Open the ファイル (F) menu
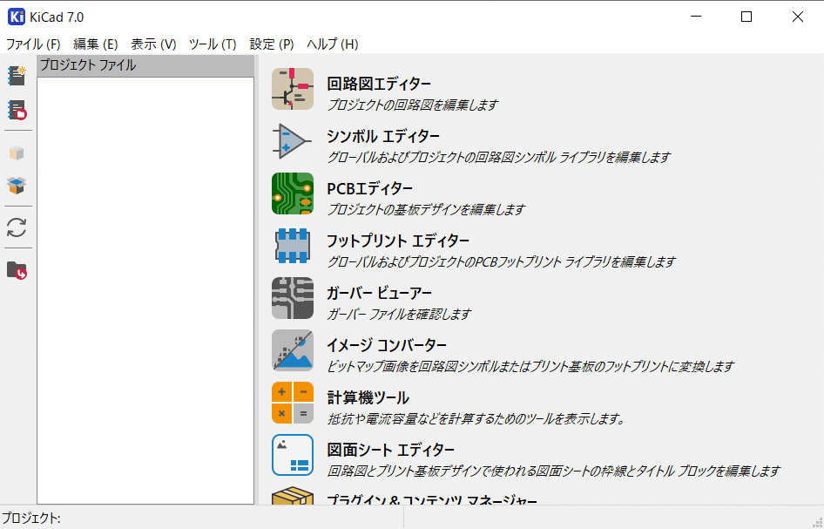Viewport: 824px width, 529px height. pyautogui.click(x=33, y=44)
